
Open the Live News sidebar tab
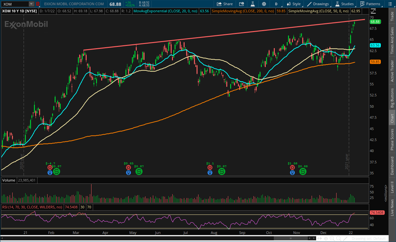392,208
